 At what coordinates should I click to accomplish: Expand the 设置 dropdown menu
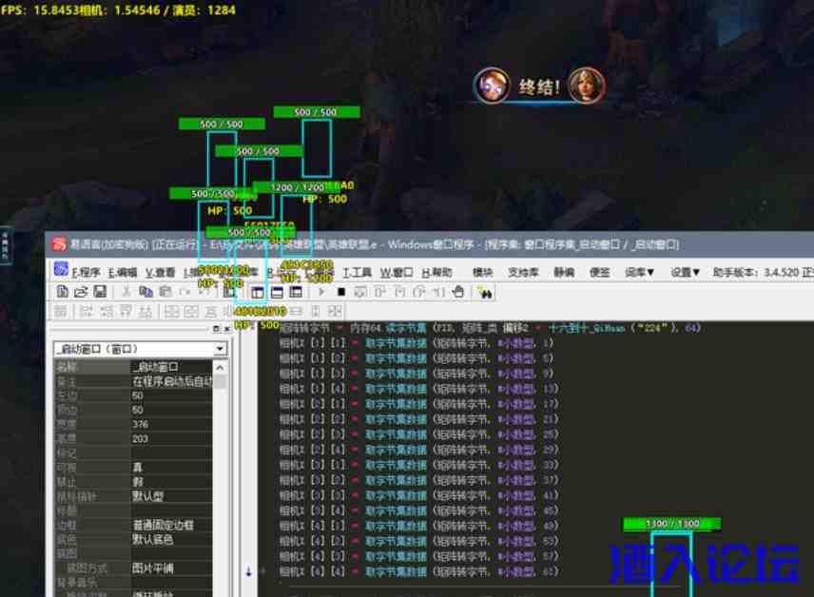coord(686,272)
